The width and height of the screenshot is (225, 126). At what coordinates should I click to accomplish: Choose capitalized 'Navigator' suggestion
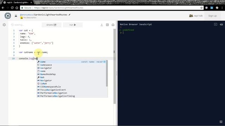(72, 80)
